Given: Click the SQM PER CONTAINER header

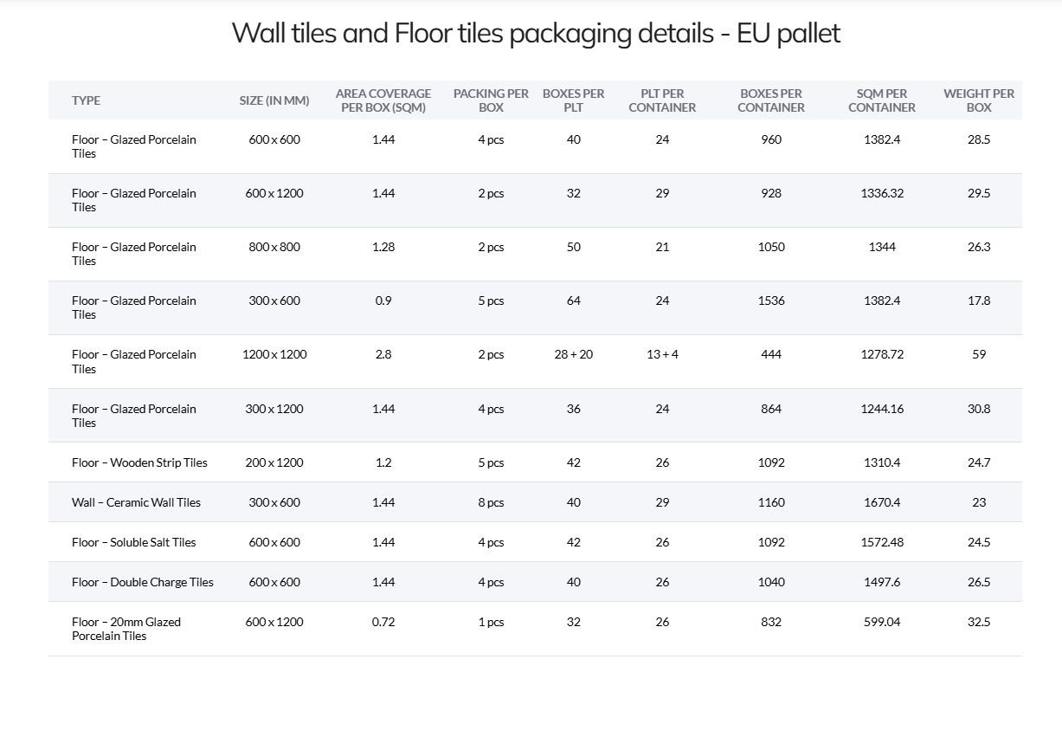Looking at the screenshot, I should (x=882, y=100).
